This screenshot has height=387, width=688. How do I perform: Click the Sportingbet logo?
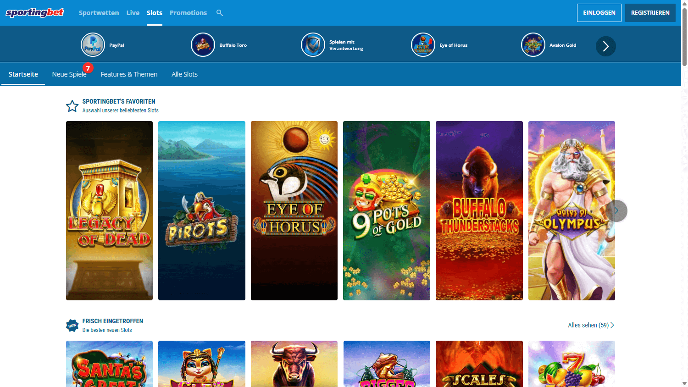click(x=35, y=12)
